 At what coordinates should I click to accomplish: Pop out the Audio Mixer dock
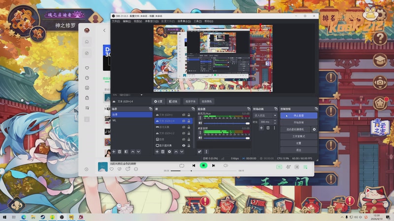click(249, 109)
